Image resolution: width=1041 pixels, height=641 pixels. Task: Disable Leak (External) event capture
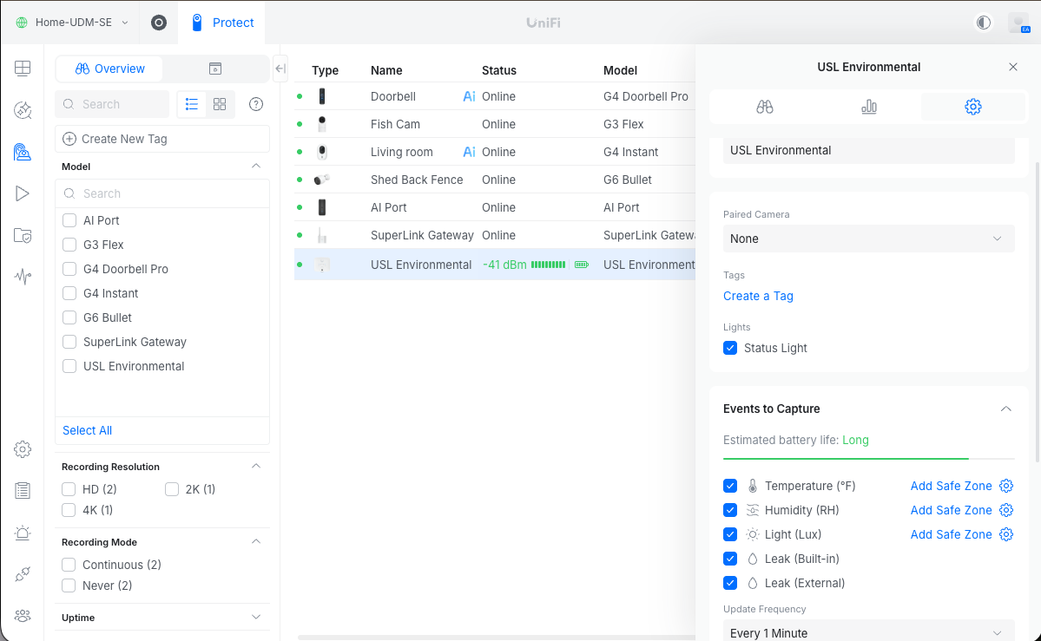(730, 583)
